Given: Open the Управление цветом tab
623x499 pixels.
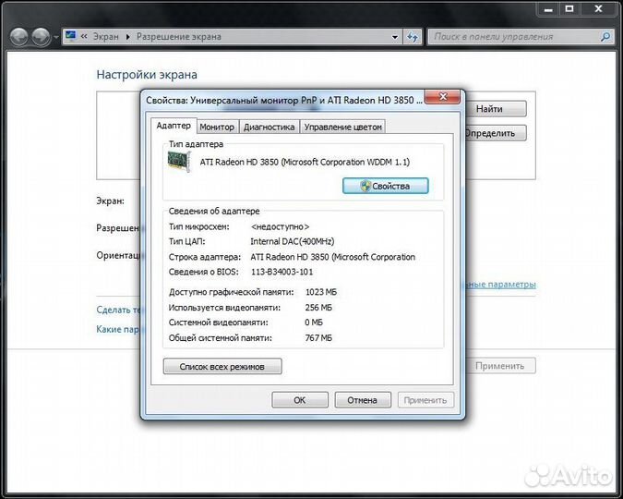Looking at the screenshot, I should (342, 127).
